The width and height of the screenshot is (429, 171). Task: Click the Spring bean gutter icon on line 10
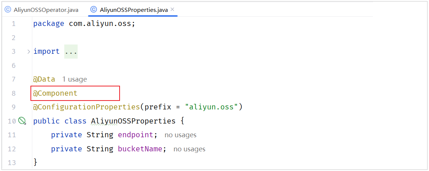[x=22, y=121]
